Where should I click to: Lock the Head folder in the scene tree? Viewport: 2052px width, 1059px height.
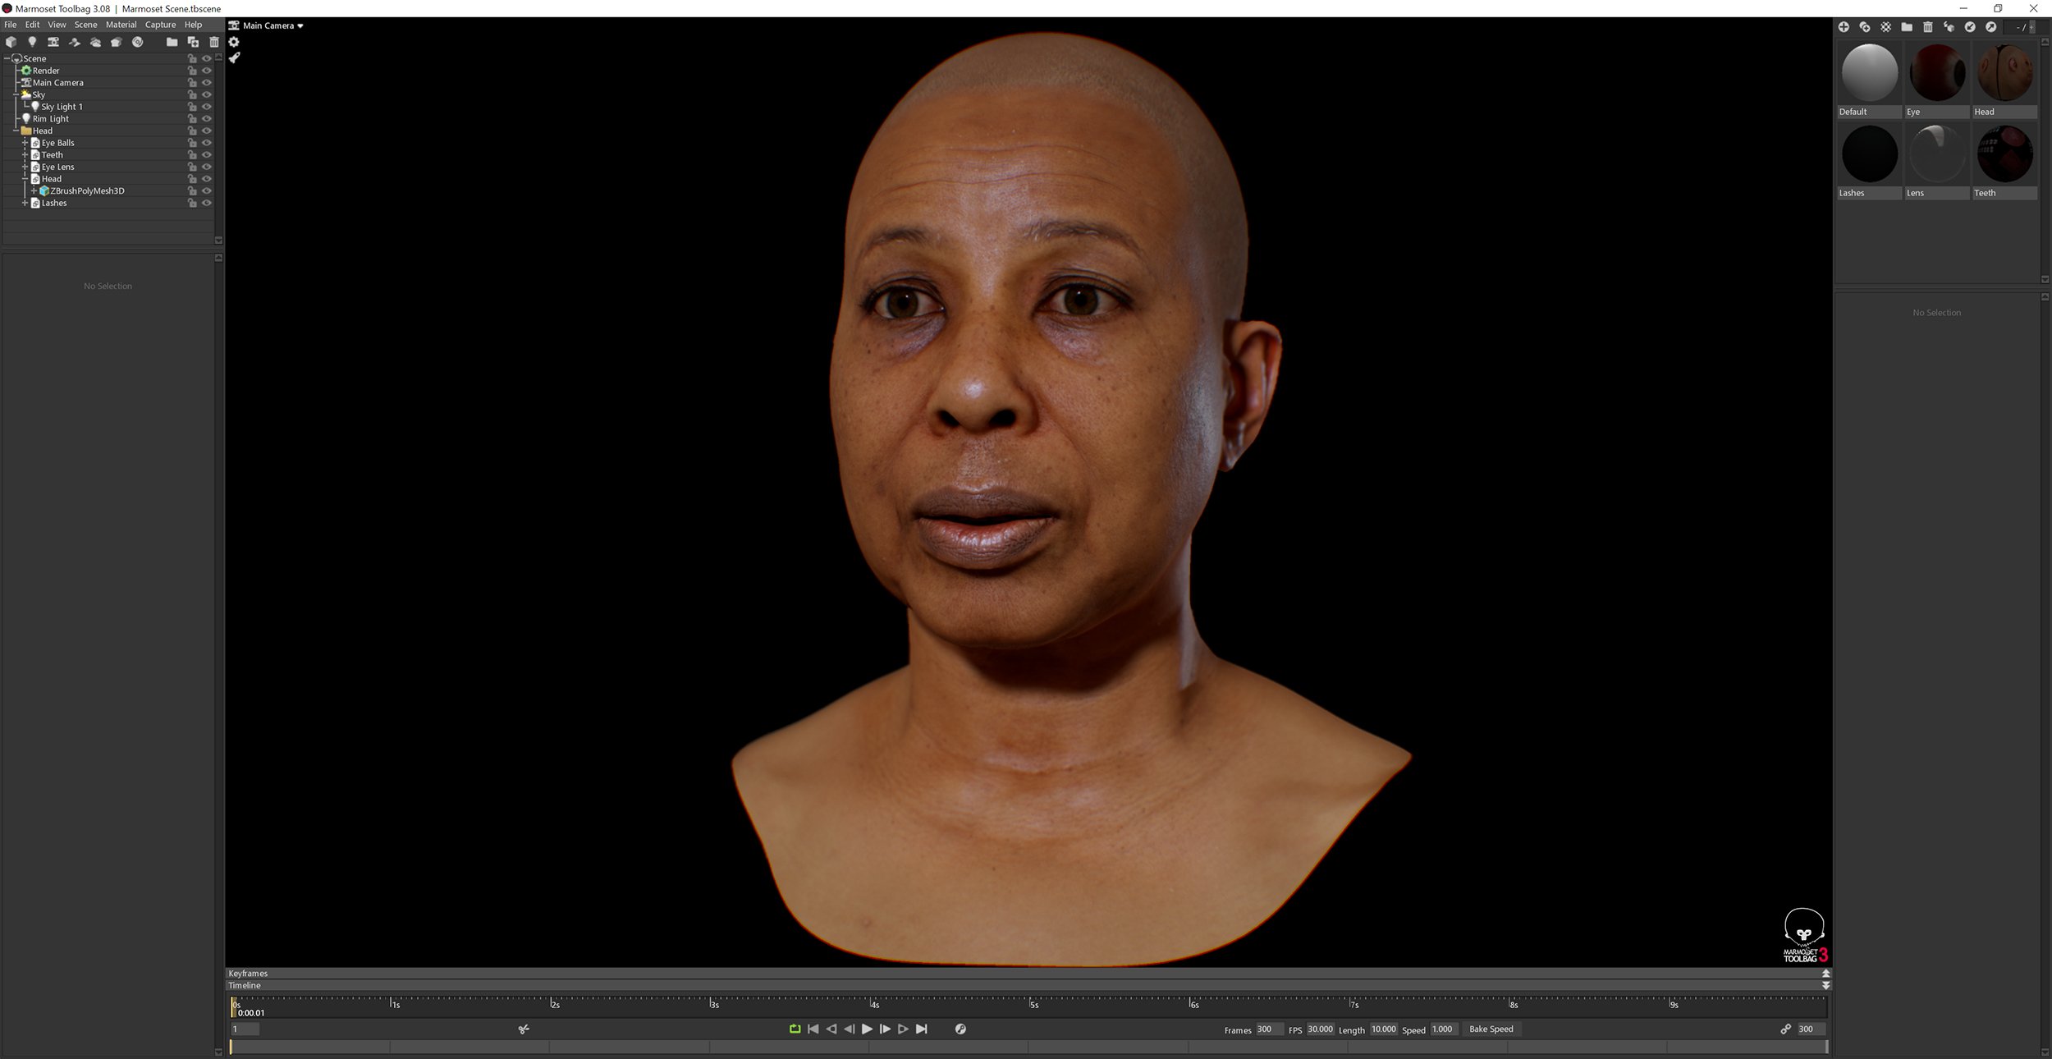[x=190, y=130]
